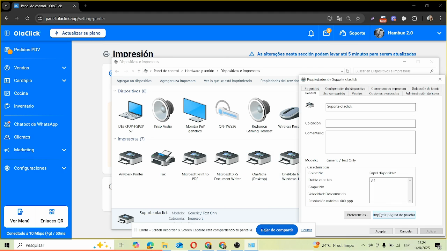Select Redragon Gaming Headset device
This screenshot has height=251, width=447.
tap(259, 116)
